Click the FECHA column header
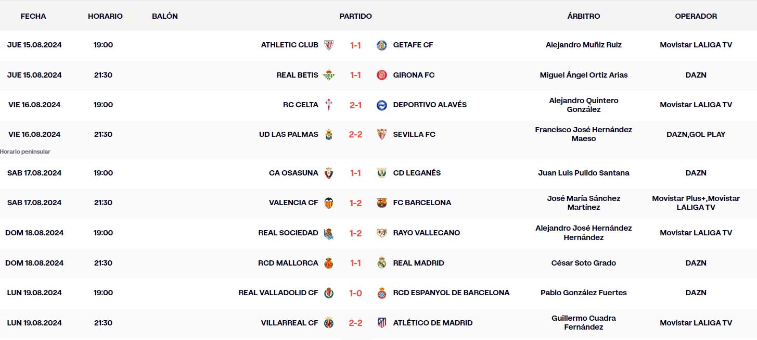 pyautogui.click(x=33, y=16)
